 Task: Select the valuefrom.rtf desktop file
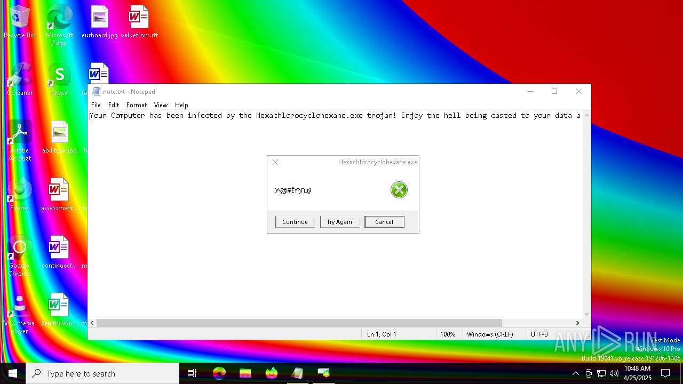tap(139, 22)
